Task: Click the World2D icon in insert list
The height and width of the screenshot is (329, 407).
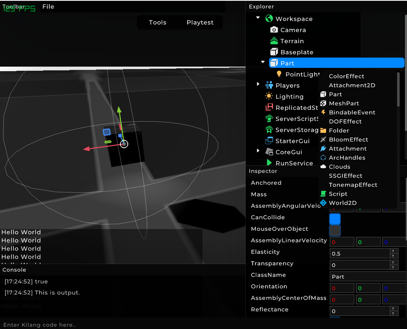Action: point(323,203)
